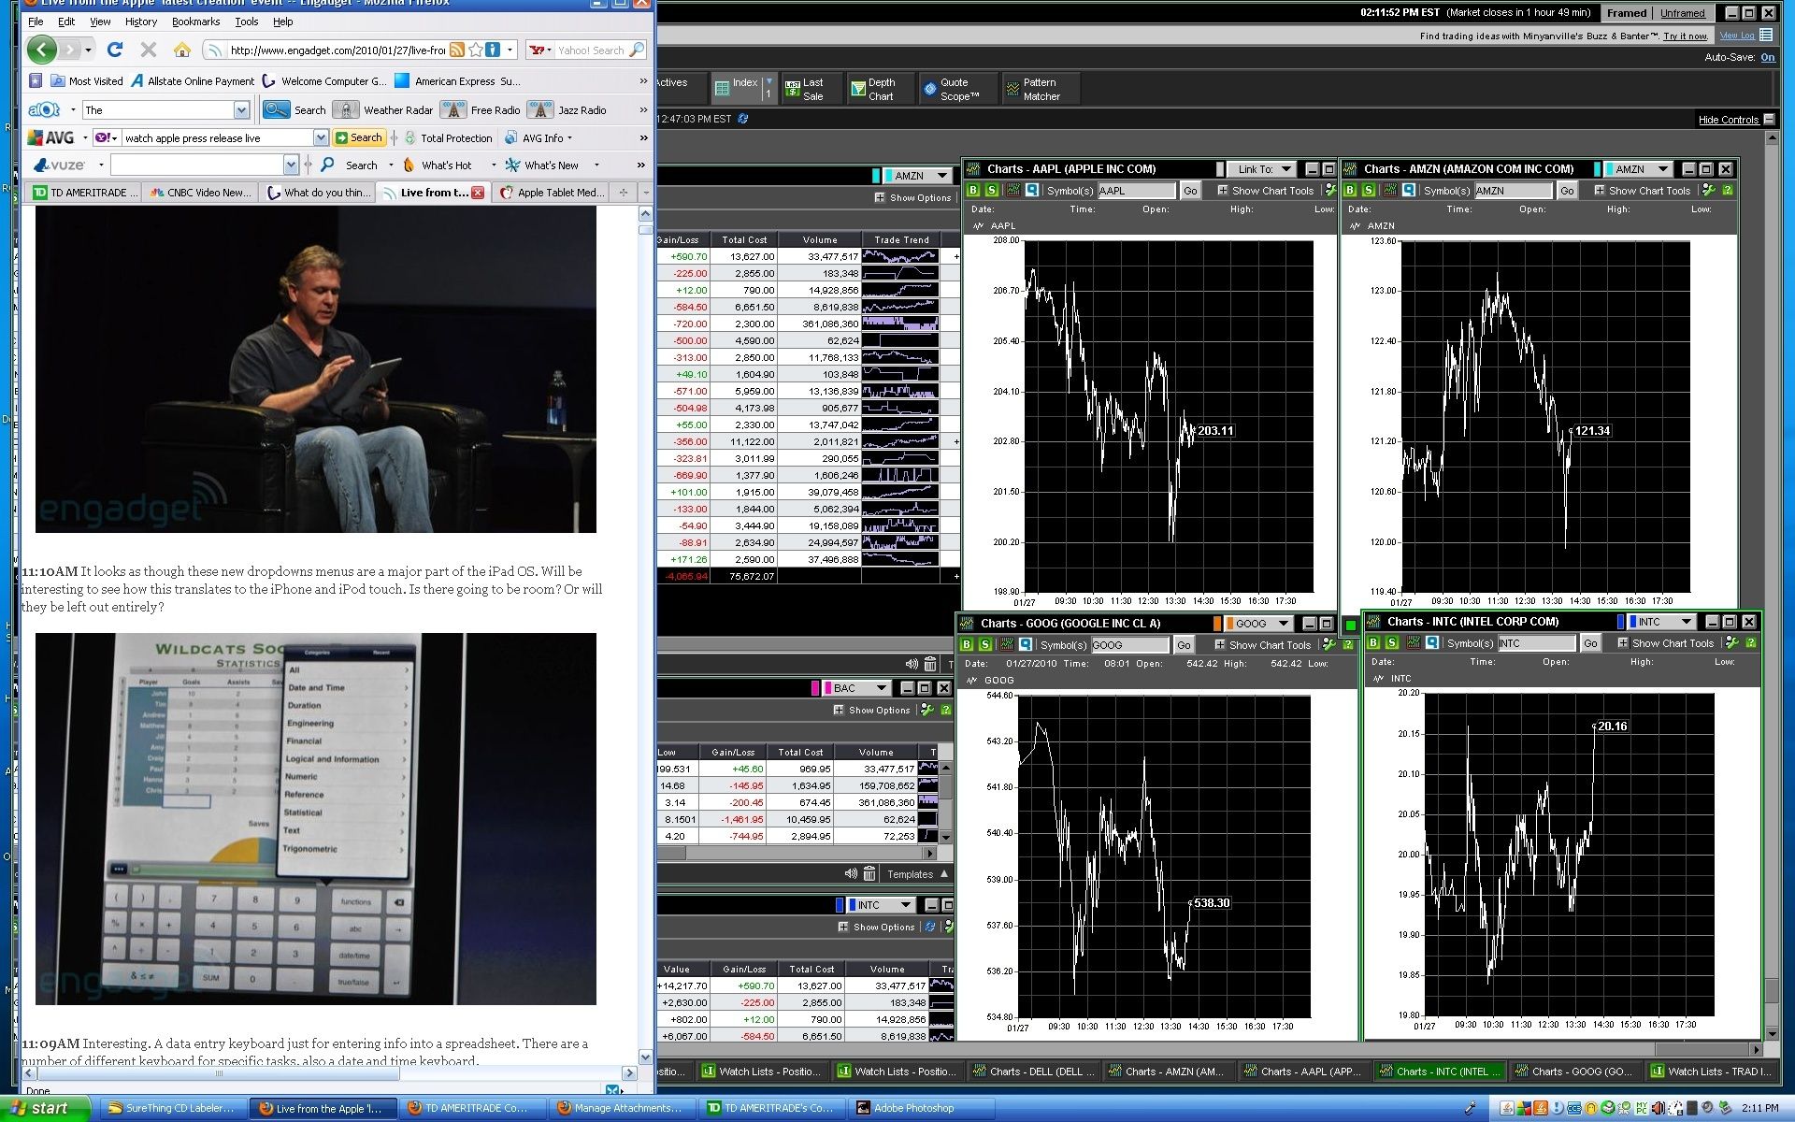Click the Vuze What's Hot flame icon
Image resolution: width=1795 pixels, height=1122 pixels.
click(409, 165)
